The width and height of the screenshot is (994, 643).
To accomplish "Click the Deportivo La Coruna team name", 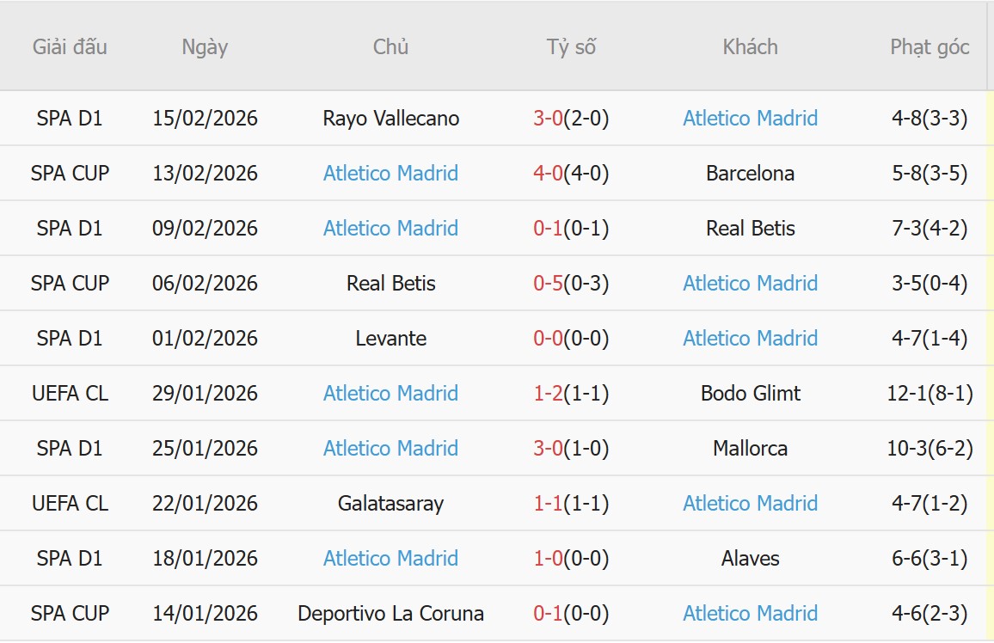I will click(x=390, y=614).
